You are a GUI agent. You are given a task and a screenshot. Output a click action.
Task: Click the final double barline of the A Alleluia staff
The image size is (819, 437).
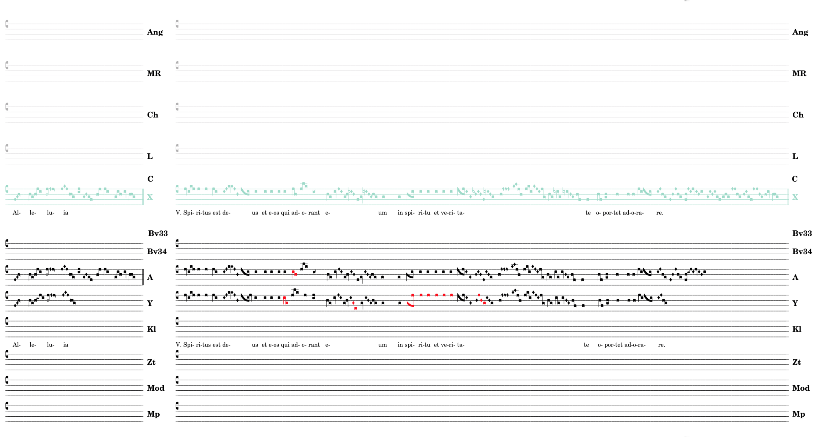click(143, 277)
